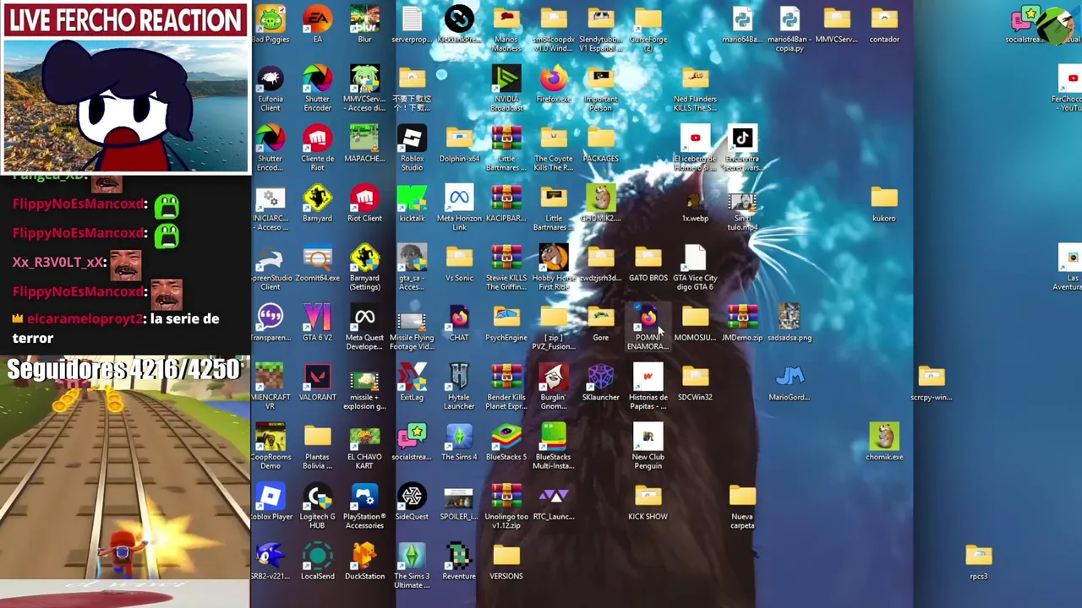Image resolution: width=1082 pixels, height=608 pixels.
Task: Open the Vs Sonic folder
Action: tap(459, 258)
